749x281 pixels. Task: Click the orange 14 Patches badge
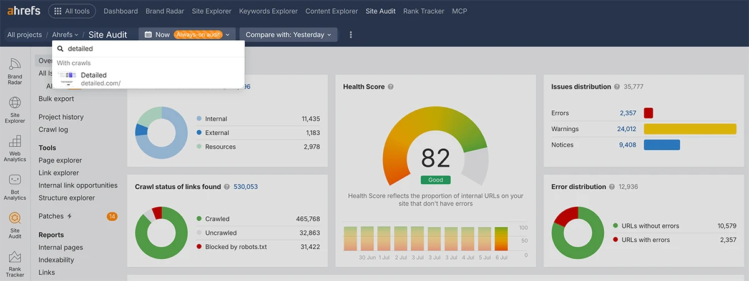point(112,216)
